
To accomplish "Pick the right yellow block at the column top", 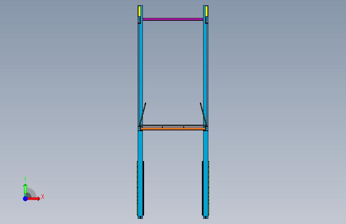I will tap(207, 11).
